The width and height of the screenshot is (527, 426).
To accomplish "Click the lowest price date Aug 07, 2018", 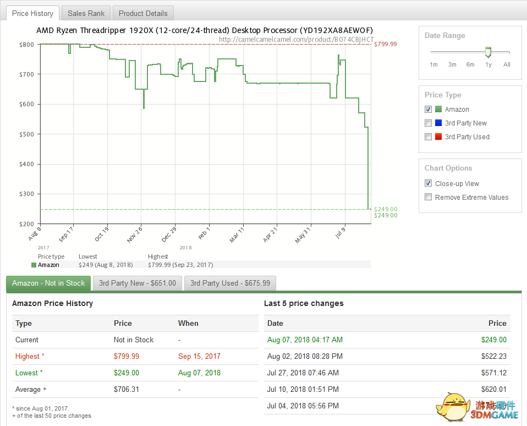I will 199,373.
